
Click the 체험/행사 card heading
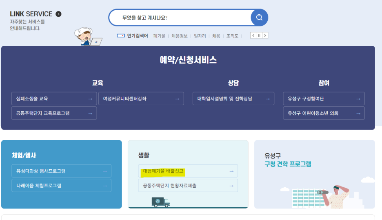(24, 155)
